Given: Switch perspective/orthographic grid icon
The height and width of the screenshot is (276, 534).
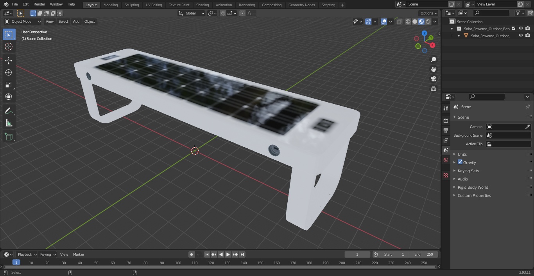Looking at the screenshot, I should [x=434, y=88].
